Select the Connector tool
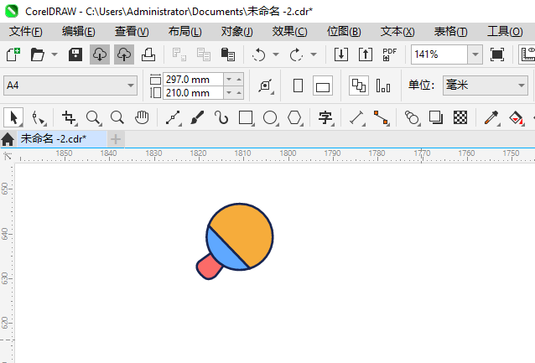This screenshot has height=363, width=535. pos(382,118)
